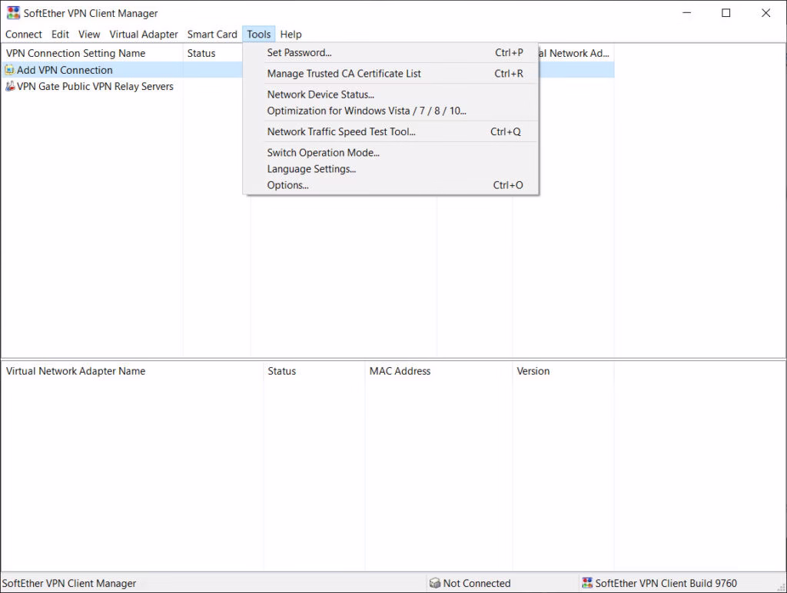Viewport: 787px width, 593px height.
Task: Click the VPN Gate Public VPN Relay Servers icon
Action: pos(9,86)
